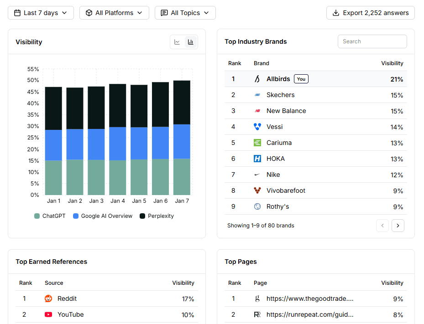Go to previous page of brands
This screenshot has width=424, height=324.
[x=382, y=226]
